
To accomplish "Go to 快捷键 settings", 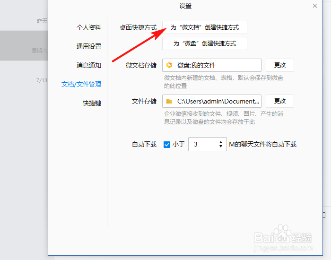I will click(x=92, y=103).
